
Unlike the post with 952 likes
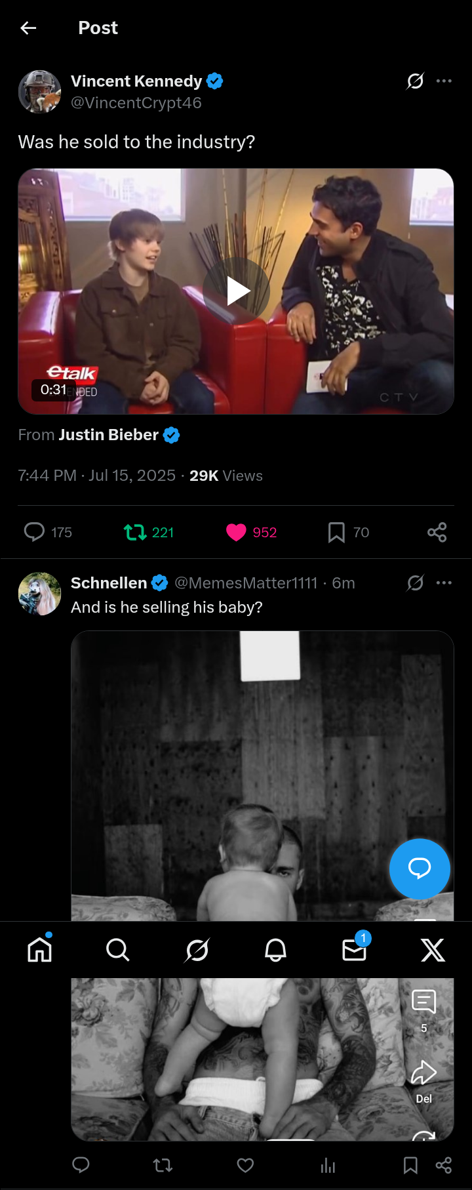coord(236,532)
